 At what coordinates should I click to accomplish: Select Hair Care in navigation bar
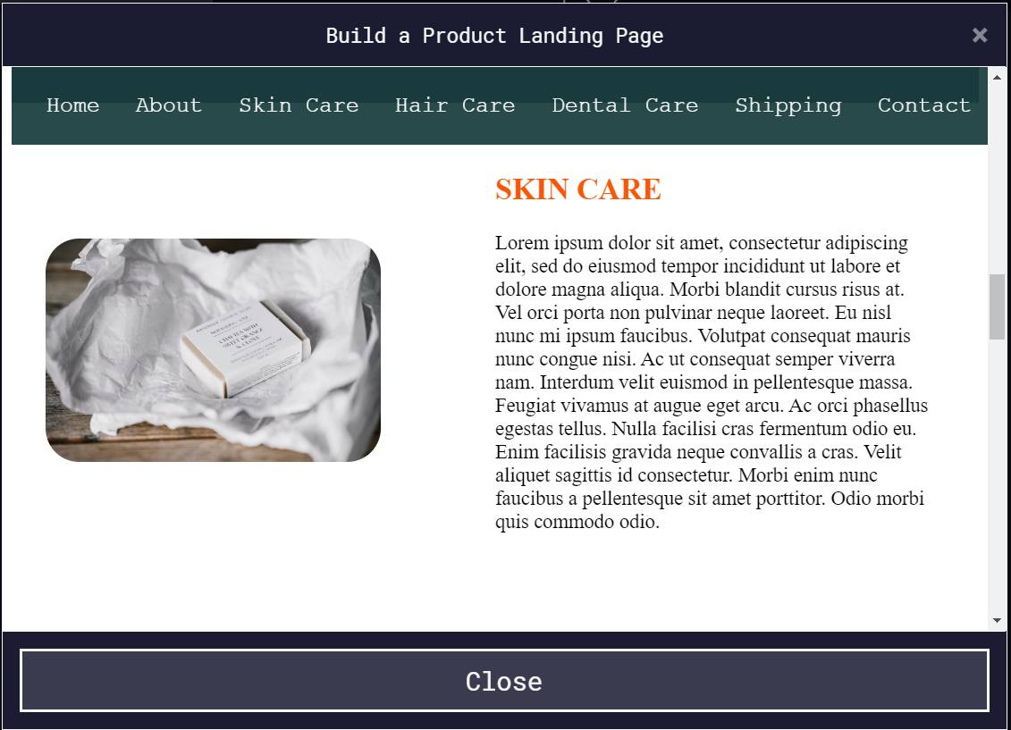point(455,105)
